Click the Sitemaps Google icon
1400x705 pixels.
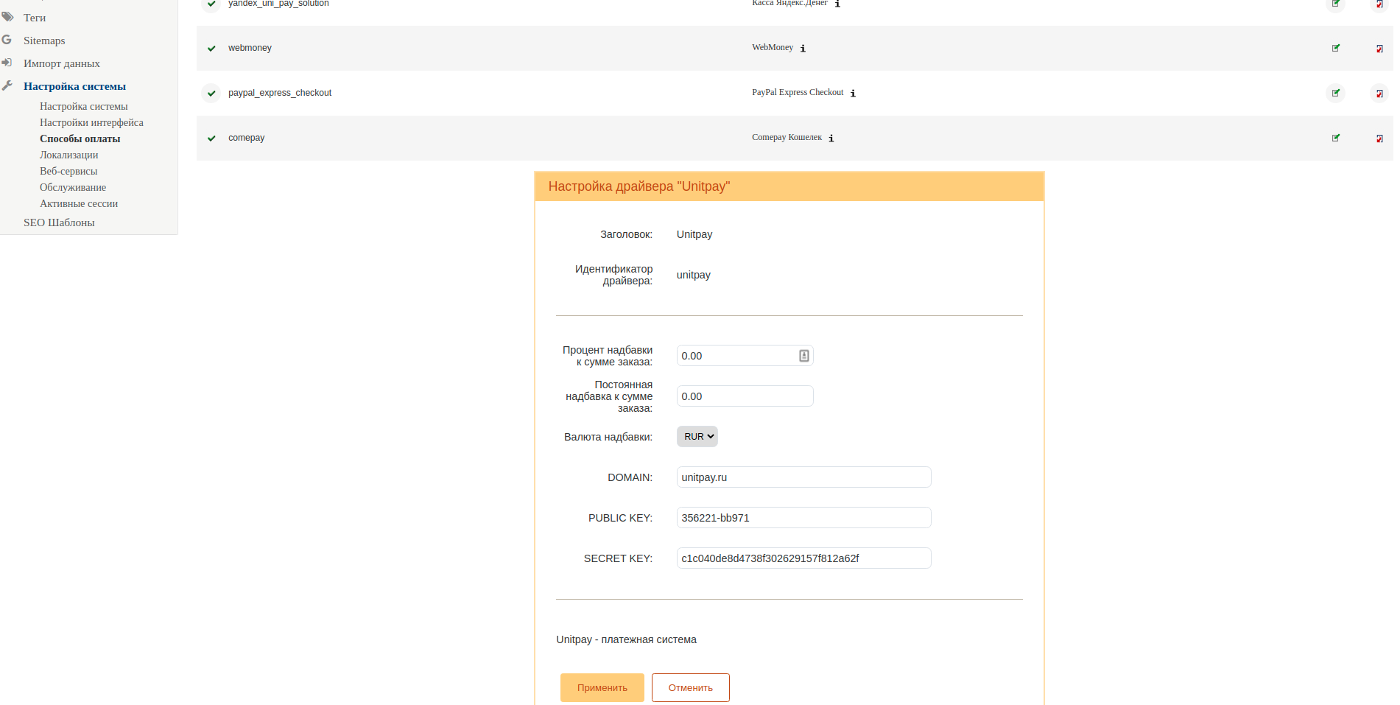7,40
